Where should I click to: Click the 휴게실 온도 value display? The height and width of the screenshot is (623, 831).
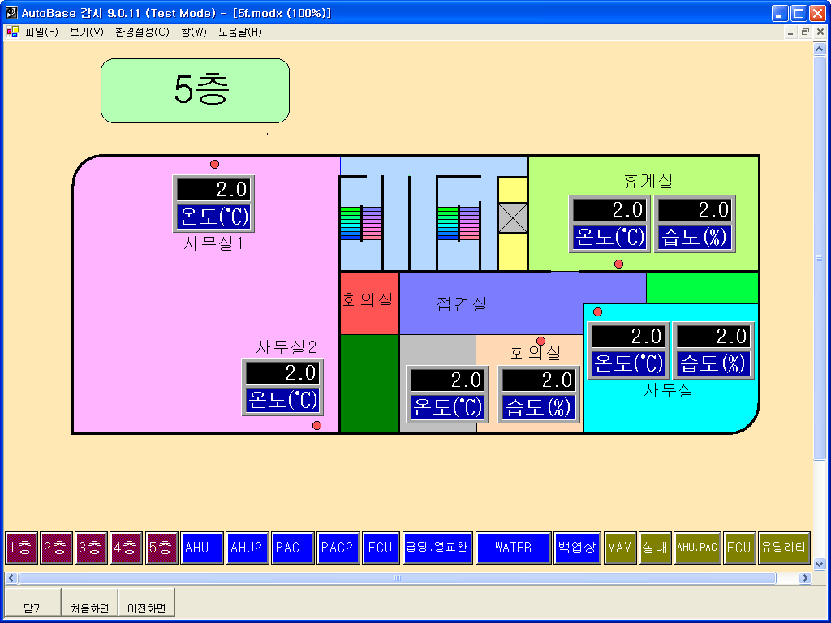[609, 210]
